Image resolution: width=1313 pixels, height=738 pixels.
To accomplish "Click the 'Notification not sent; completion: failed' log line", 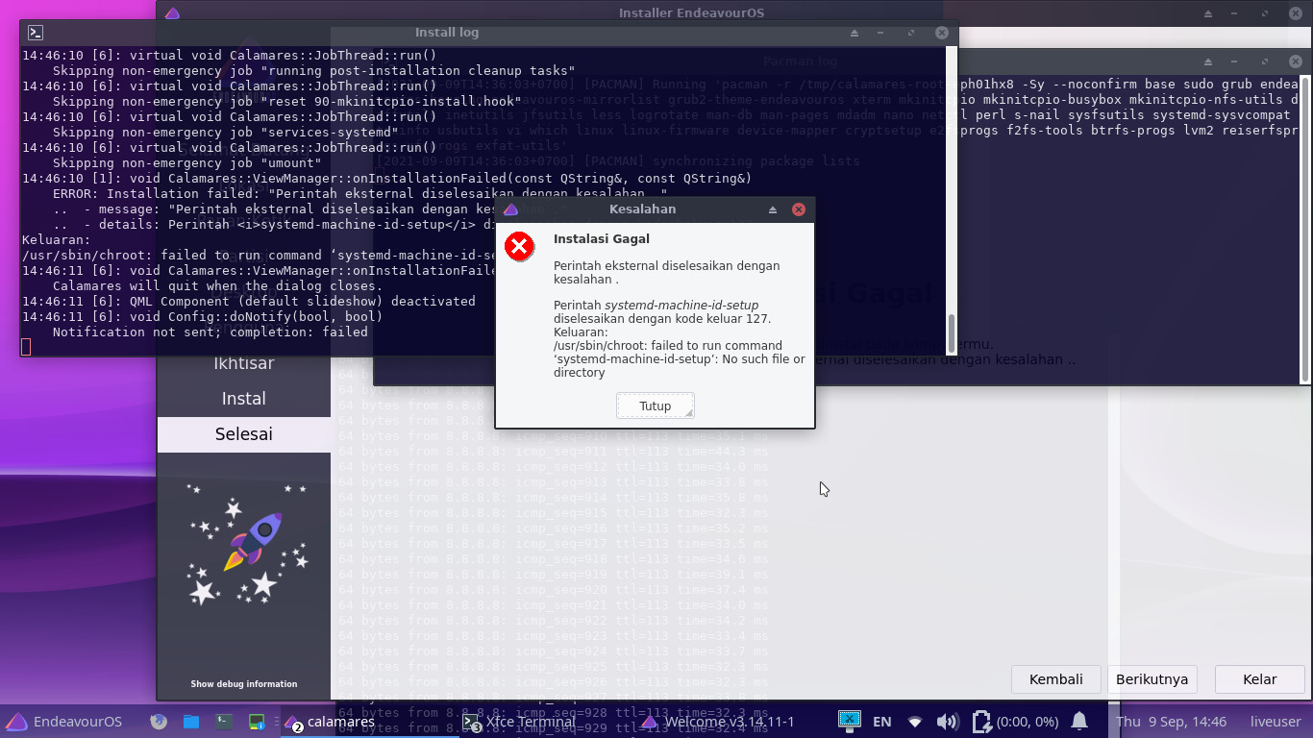I will click(211, 332).
